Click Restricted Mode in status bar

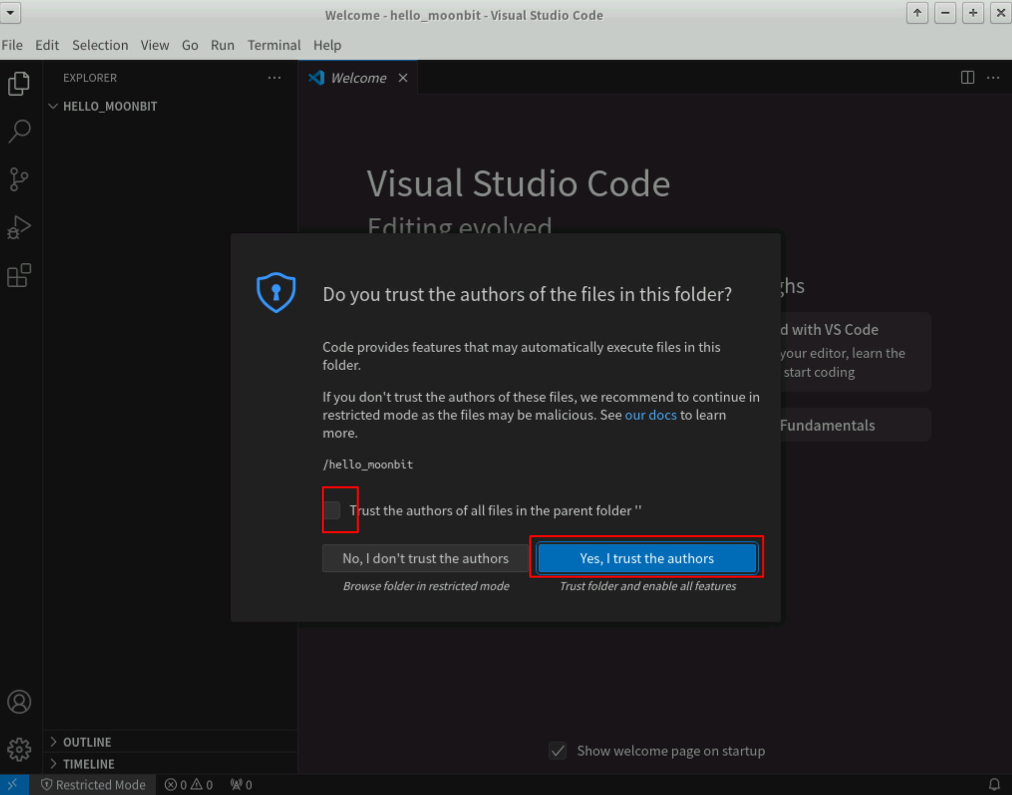pos(93,785)
